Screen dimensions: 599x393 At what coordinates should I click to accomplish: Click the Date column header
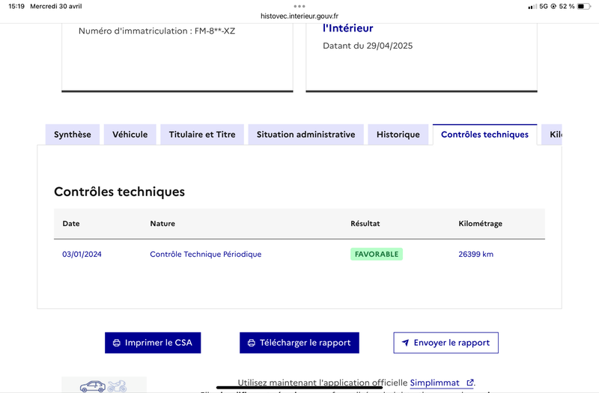pyautogui.click(x=71, y=223)
